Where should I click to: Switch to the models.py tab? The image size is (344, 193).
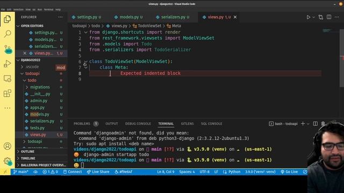129,17
